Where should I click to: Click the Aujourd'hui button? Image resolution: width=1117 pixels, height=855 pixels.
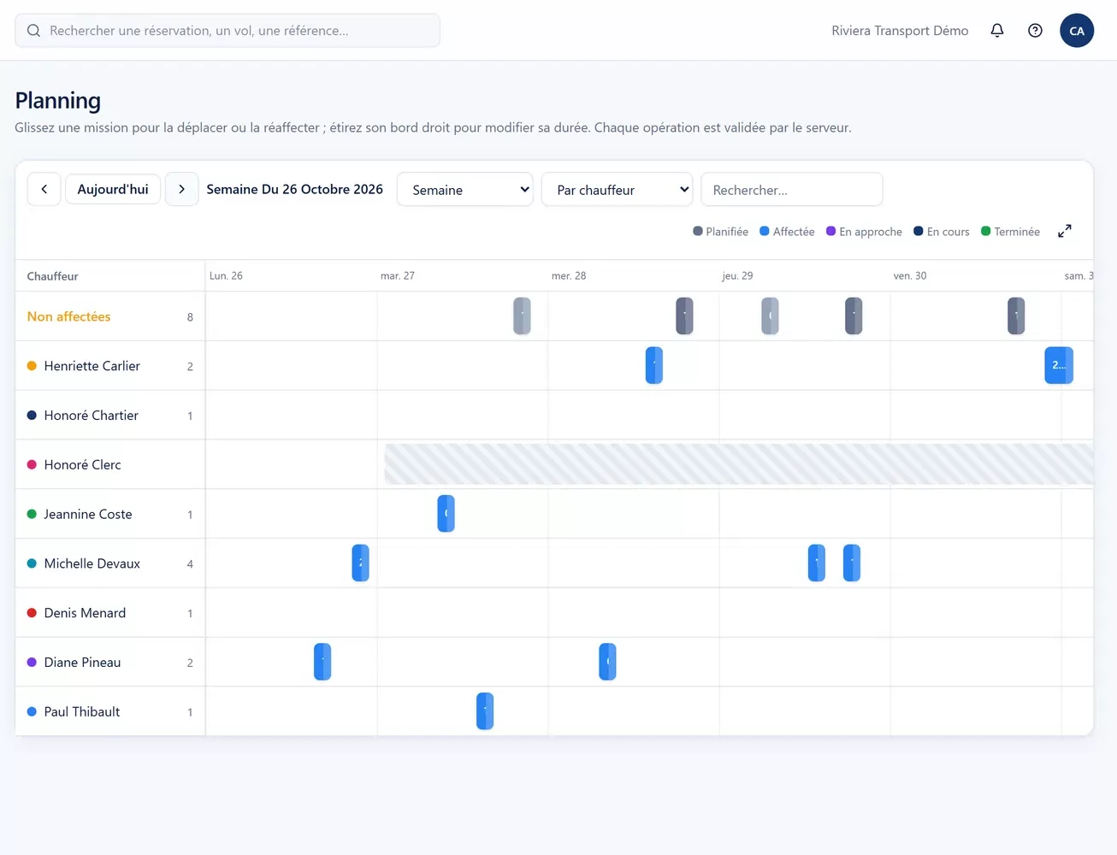(113, 189)
